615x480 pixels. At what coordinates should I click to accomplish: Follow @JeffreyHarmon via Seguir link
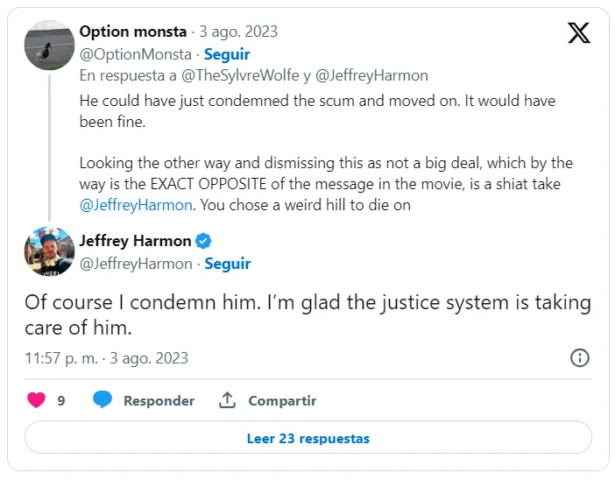coord(227,264)
